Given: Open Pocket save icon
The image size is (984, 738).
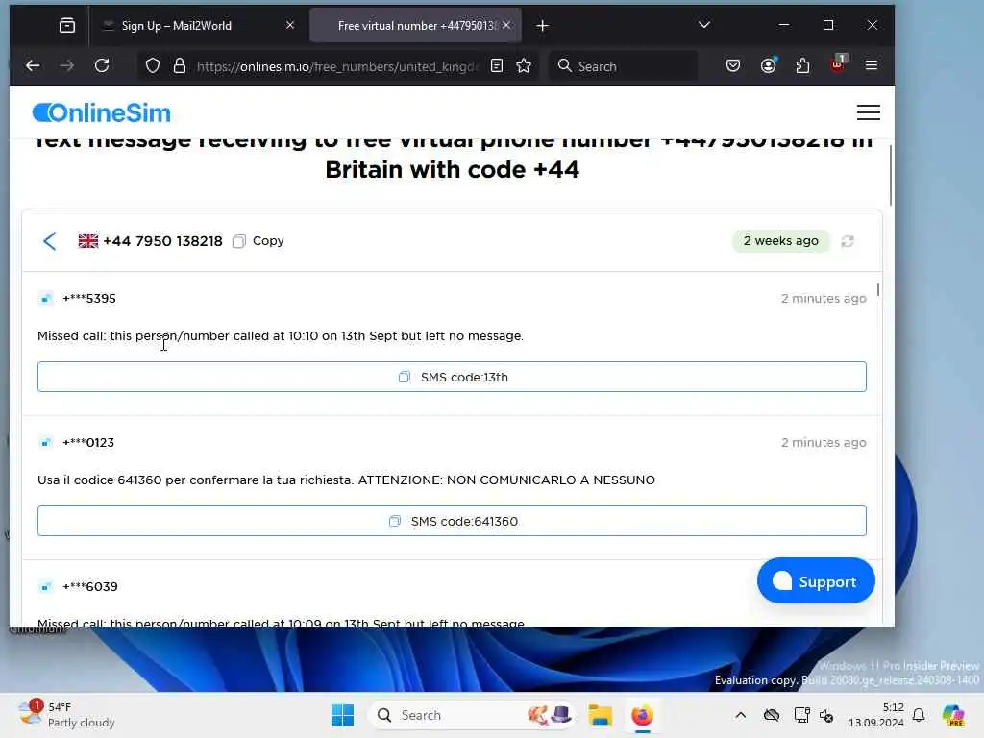Looking at the screenshot, I should [733, 66].
